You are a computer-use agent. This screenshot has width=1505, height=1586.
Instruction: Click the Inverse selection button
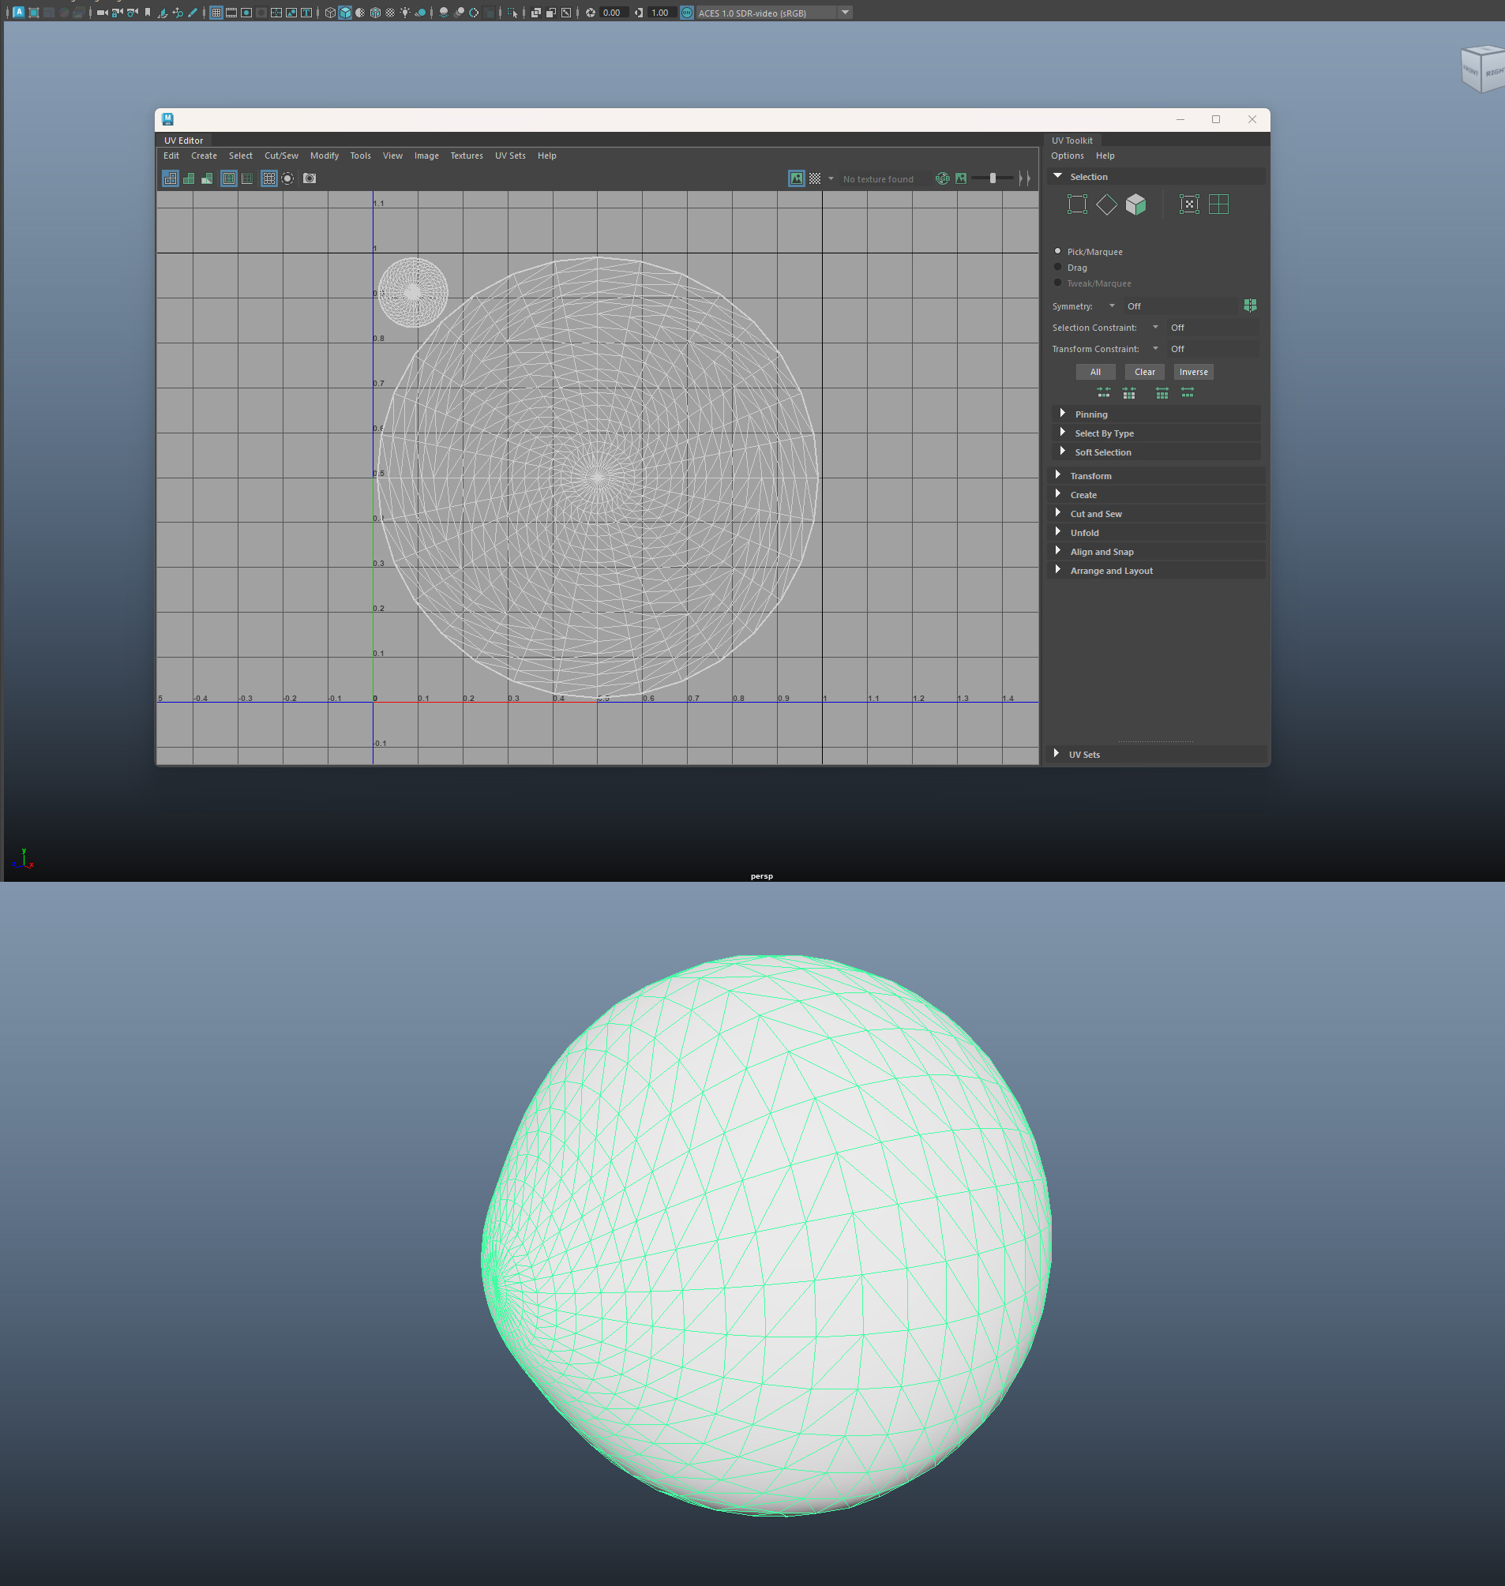[x=1193, y=371]
